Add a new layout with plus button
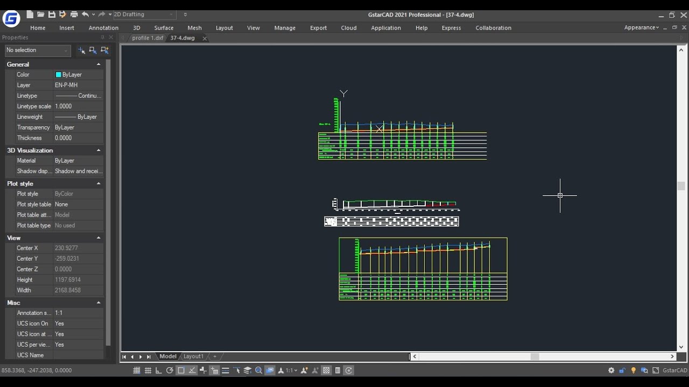This screenshot has width=689, height=387. [215, 356]
